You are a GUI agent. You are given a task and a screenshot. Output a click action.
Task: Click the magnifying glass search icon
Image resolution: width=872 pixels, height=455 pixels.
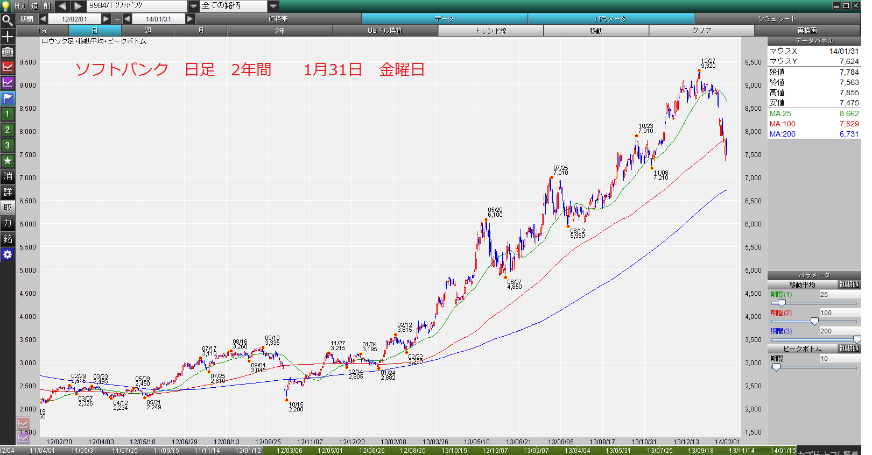pyautogui.click(x=8, y=20)
